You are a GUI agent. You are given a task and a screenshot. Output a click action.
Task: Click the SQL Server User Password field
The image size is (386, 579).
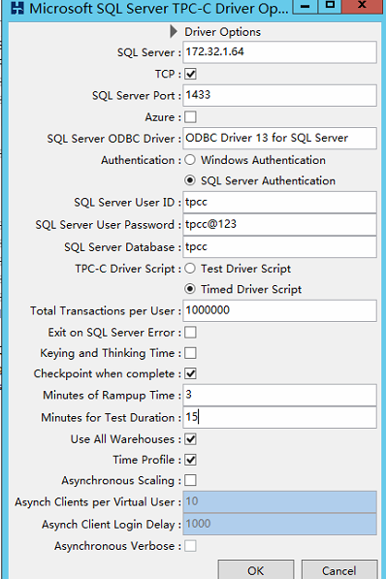click(279, 224)
